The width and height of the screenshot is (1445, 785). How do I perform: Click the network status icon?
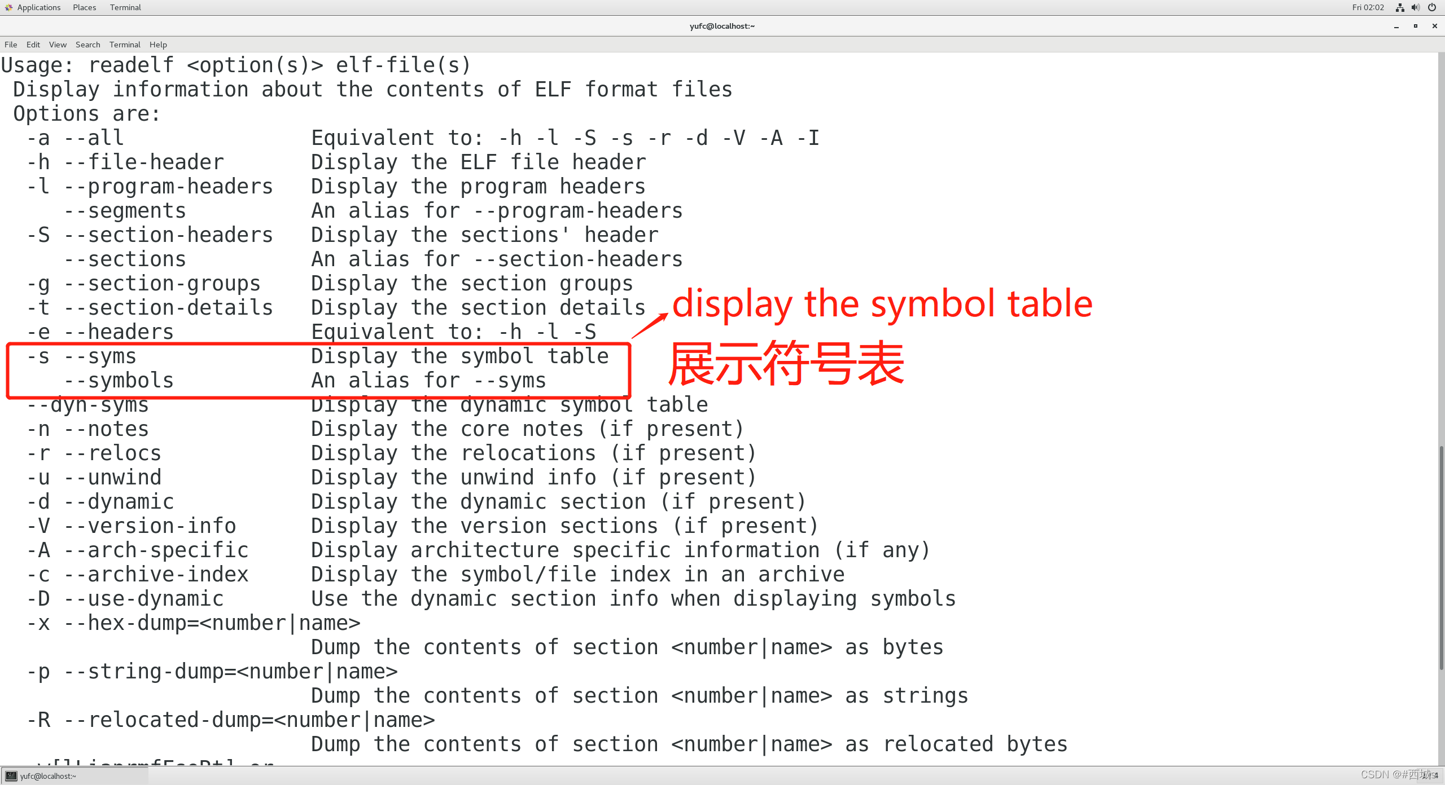pyautogui.click(x=1400, y=7)
